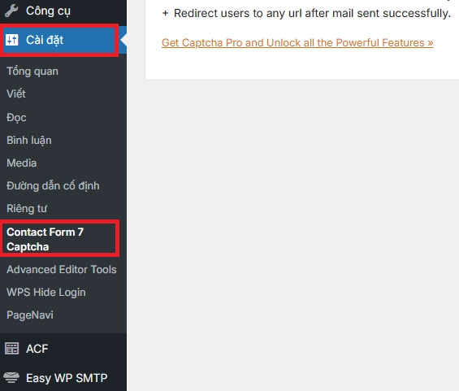Image resolution: width=459 pixels, height=391 pixels.
Task: Open PageNavi settings
Action: click(x=30, y=315)
